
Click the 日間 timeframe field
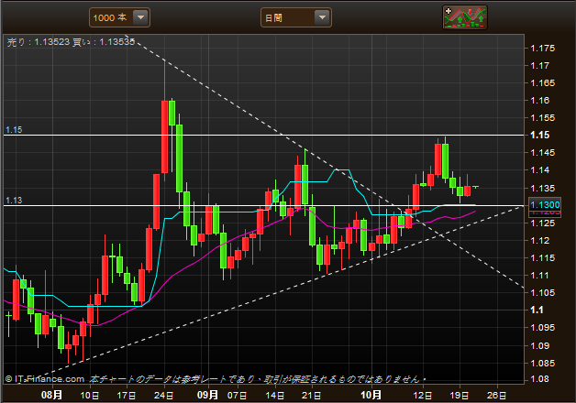[x=296, y=17]
